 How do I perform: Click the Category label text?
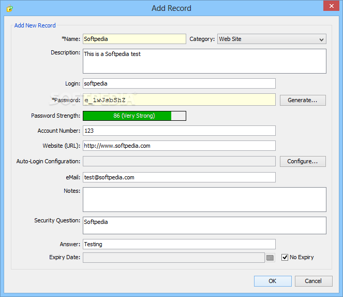[x=202, y=39]
